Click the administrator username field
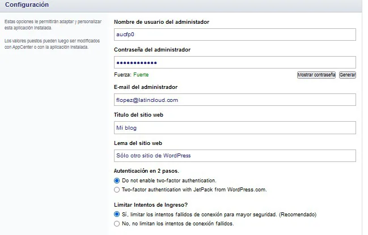This screenshot has height=235, width=368. tap(234, 35)
